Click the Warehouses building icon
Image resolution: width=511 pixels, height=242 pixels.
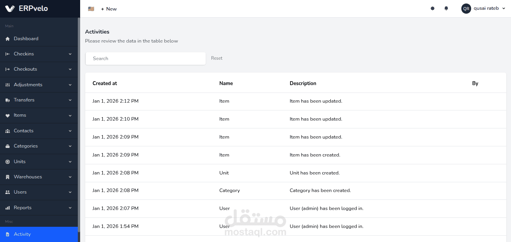(7, 177)
